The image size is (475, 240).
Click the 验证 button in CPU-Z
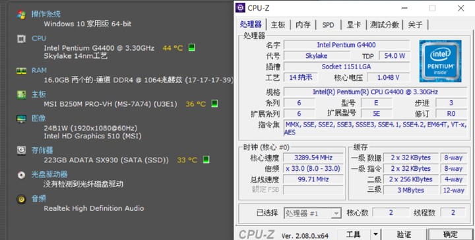(x=404, y=234)
